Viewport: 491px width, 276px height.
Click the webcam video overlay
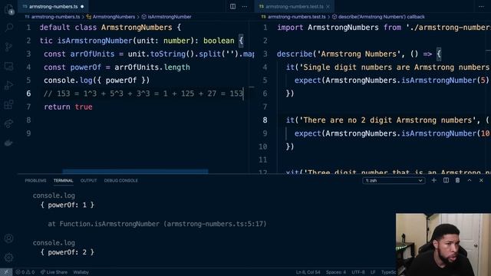[x=443, y=245]
